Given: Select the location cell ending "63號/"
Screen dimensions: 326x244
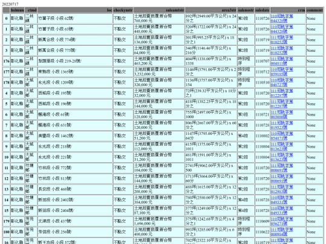Looking at the screenshot, I should [75, 29].
